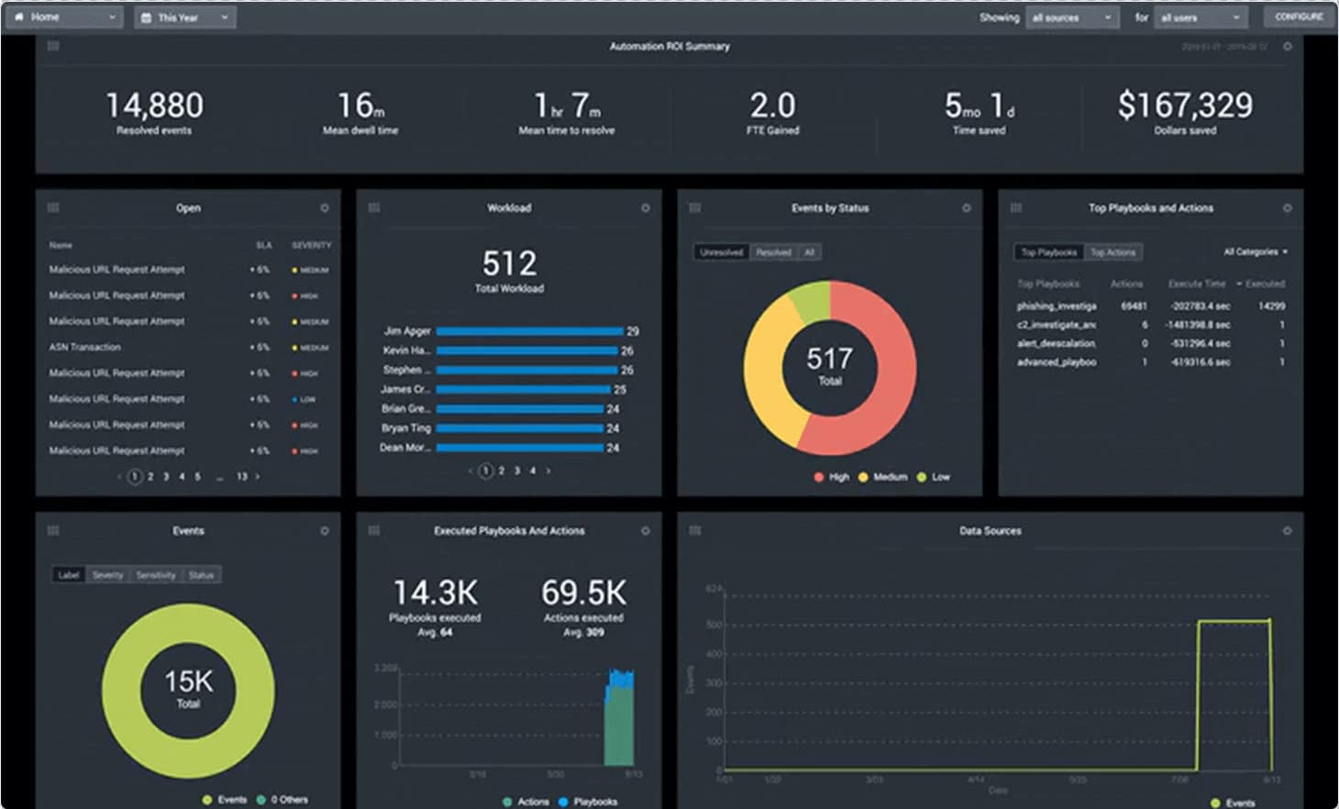The width and height of the screenshot is (1339, 809).
Task: Go to page 4 in Workload pagination
Action: (x=533, y=471)
